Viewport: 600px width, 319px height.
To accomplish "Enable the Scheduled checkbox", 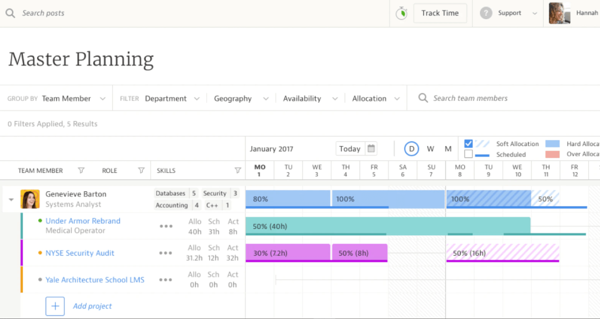I will (468, 155).
